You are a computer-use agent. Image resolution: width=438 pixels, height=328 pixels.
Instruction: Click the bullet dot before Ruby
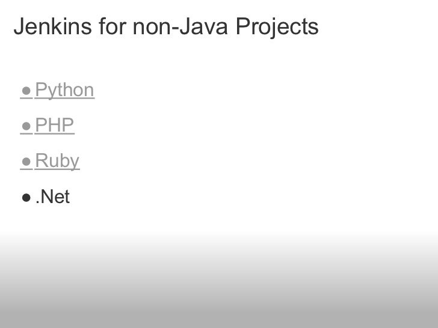coord(26,162)
